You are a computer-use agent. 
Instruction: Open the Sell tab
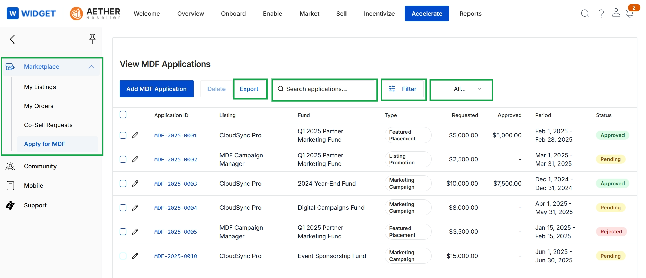(x=341, y=14)
